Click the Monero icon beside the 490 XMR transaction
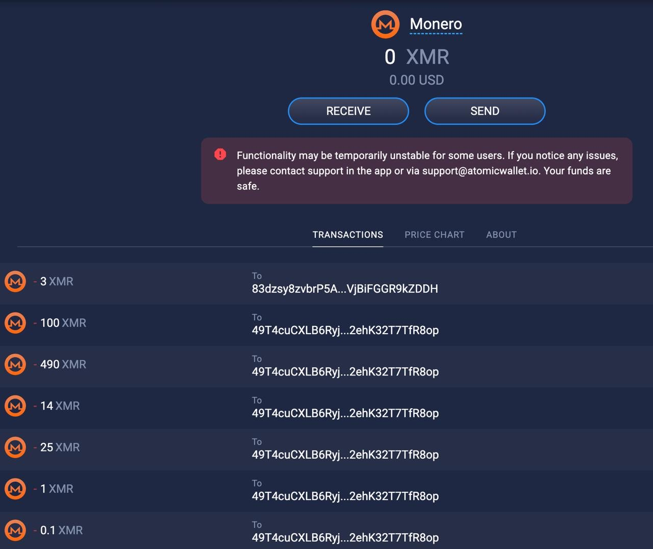This screenshot has height=549, width=653. pyautogui.click(x=15, y=364)
